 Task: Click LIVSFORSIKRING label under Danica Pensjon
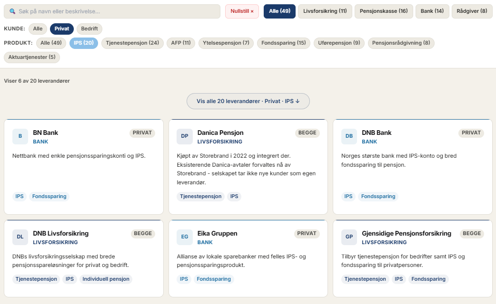point(219,142)
